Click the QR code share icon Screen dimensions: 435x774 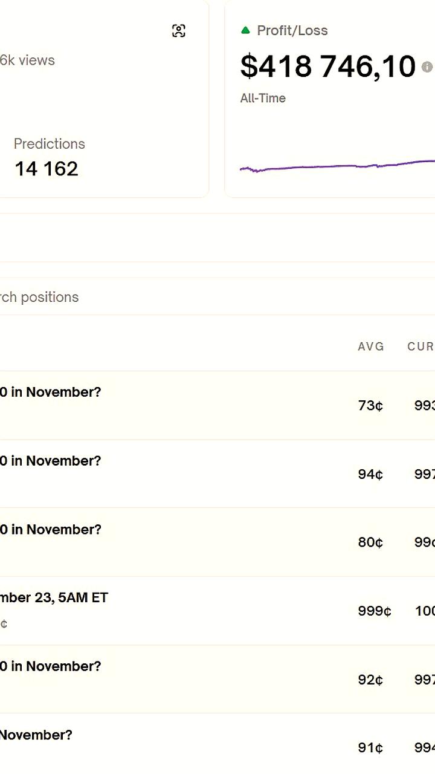tap(179, 30)
